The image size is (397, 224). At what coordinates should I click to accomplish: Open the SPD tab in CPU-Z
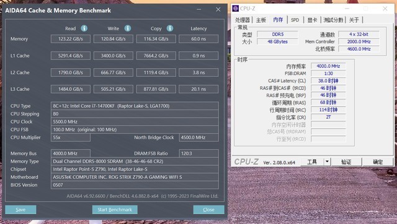(x=295, y=20)
